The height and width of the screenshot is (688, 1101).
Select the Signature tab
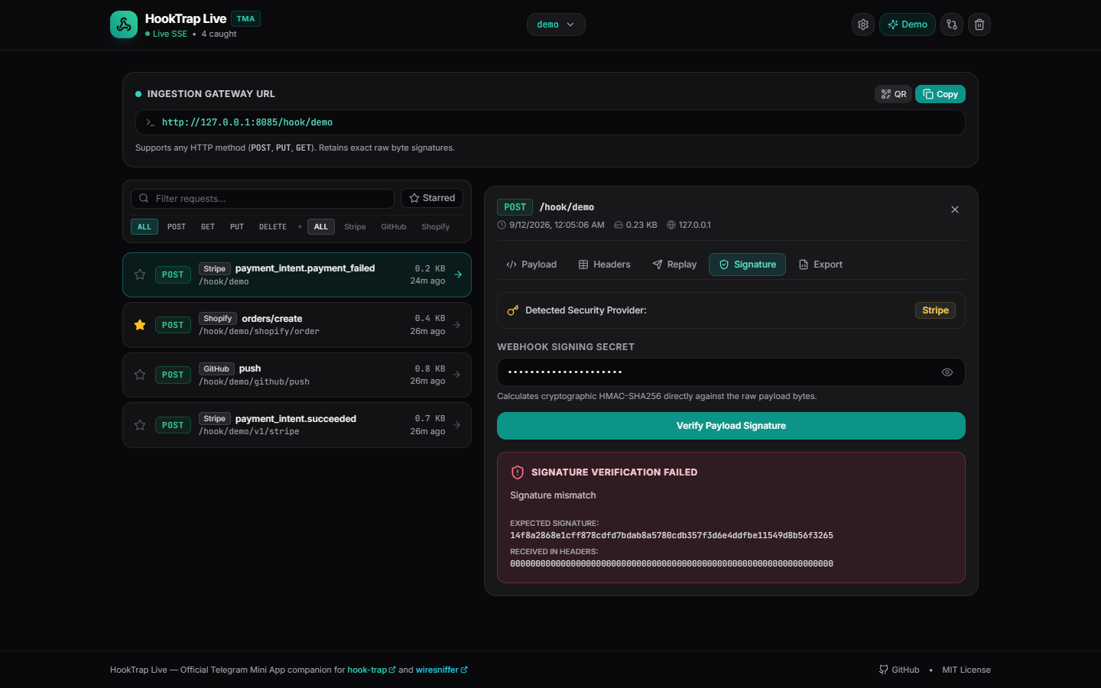[x=747, y=264]
